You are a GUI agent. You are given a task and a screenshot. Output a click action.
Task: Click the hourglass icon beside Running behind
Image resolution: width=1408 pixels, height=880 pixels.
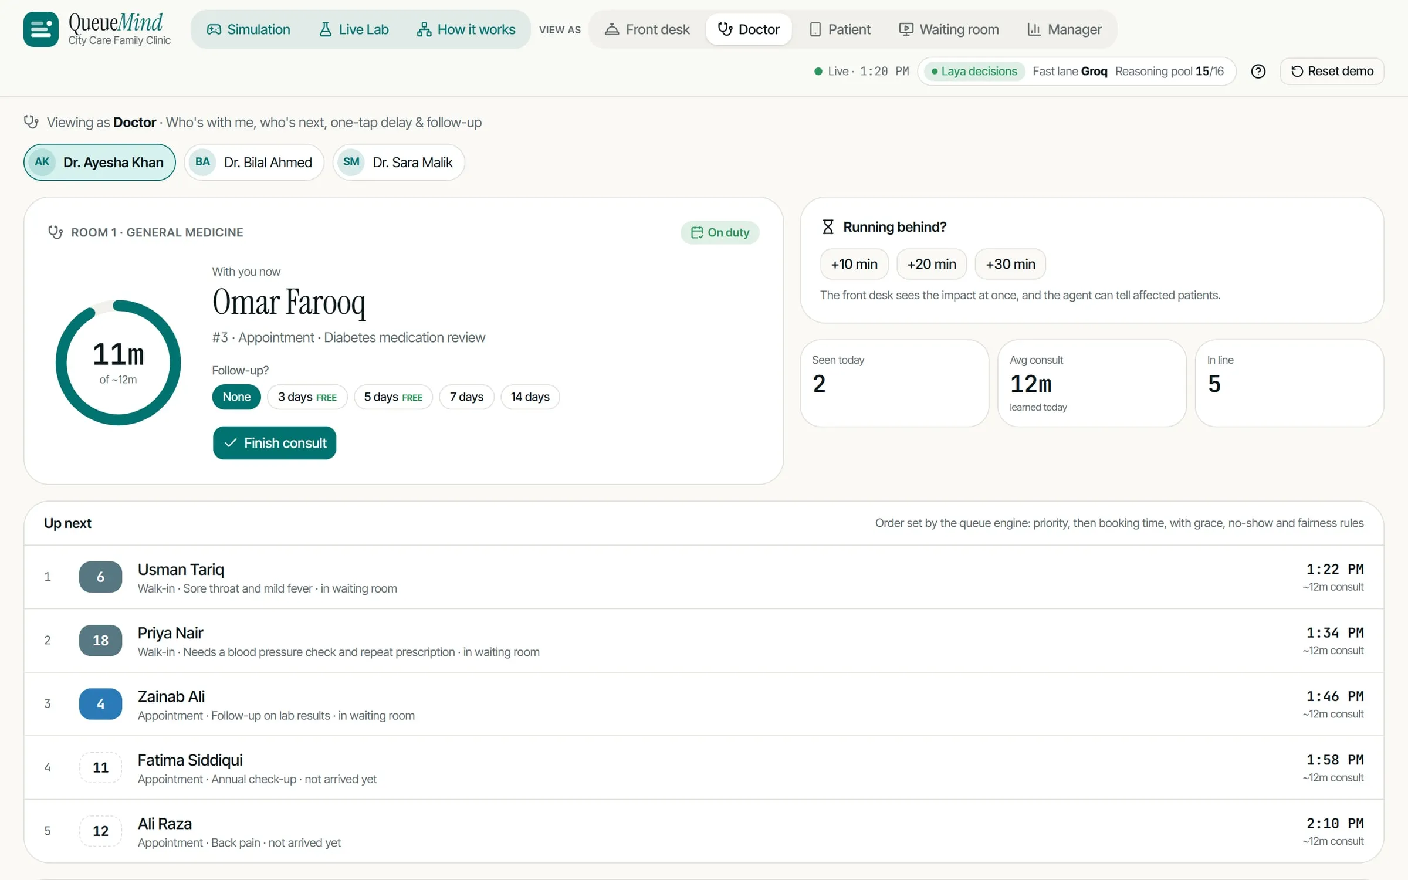click(828, 227)
